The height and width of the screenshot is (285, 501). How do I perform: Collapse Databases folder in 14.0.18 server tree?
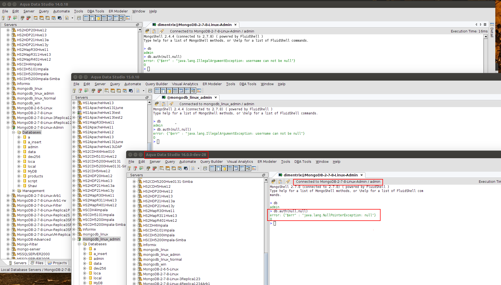click(x=13, y=132)
